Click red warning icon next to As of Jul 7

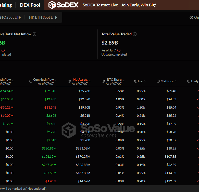pos(119,50)
